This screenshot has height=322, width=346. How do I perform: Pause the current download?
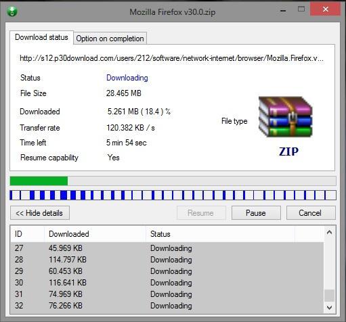click(256, 213)
